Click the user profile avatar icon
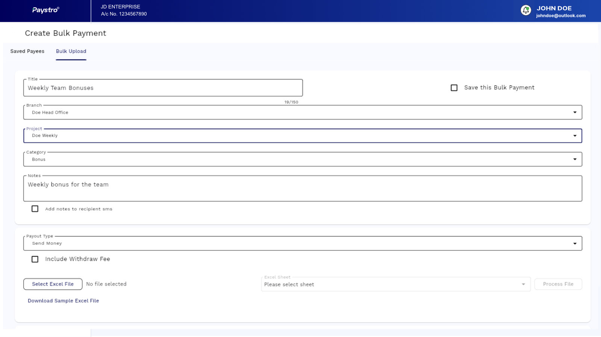The height and width of the screenshot is (337, 601). point(525,10)
